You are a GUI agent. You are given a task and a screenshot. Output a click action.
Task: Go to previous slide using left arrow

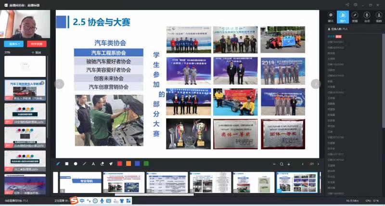click(59, 84)
